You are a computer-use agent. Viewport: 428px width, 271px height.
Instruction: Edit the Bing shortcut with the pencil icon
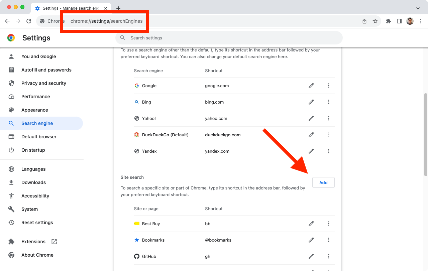[x=311, y=102]
